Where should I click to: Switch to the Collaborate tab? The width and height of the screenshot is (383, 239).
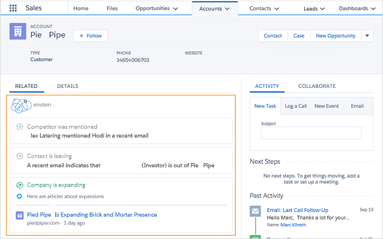[x=317, y=86]
